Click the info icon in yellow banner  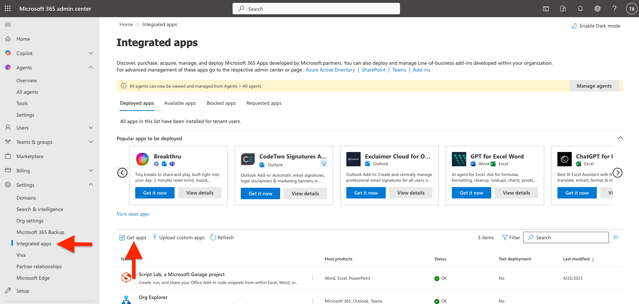123,86
